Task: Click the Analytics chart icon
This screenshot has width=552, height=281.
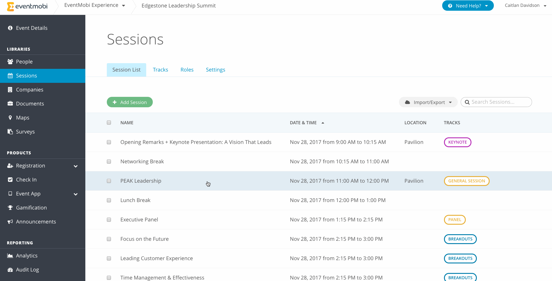Action: click(x=10, y=256)
